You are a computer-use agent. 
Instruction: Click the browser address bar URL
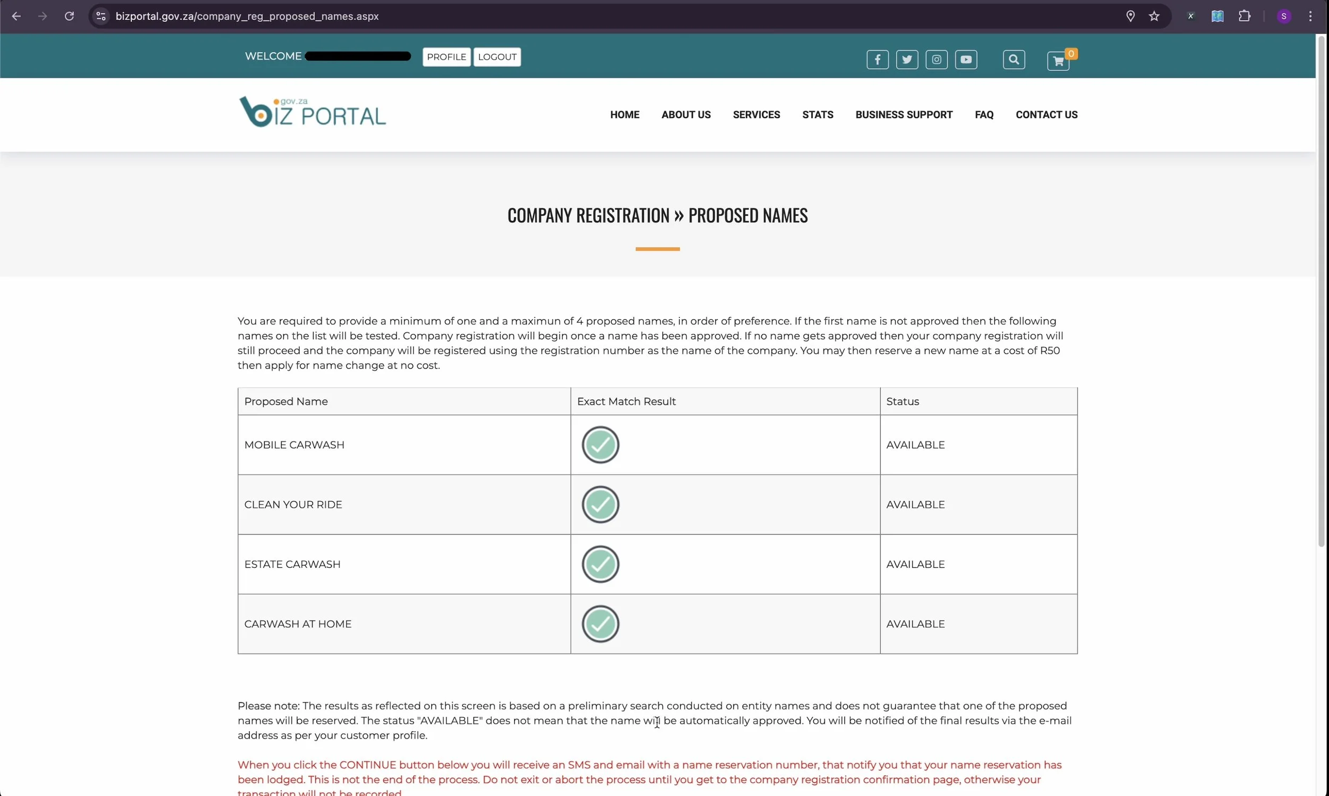(247, 16)
